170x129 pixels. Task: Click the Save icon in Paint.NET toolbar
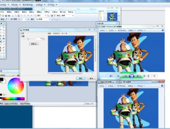point(6,16)
